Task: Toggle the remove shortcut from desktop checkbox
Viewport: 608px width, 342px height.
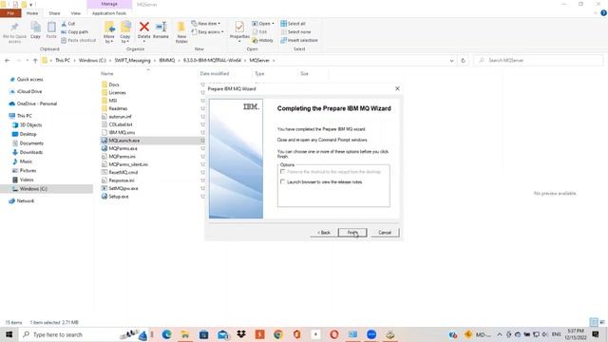Action: point(283,171)
